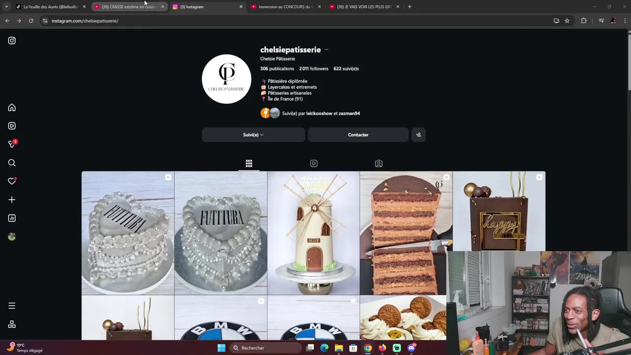This screenshot has height=355, width=631.
Task: Click the taskbar Rechercher search box
Action: pyautogui.click(x=265, y=348)
